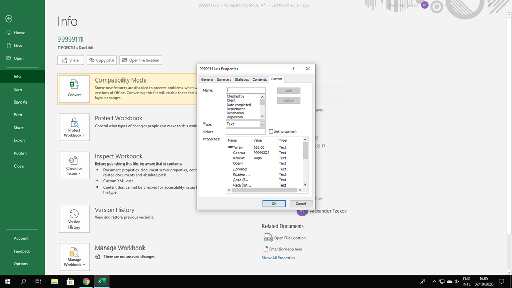The height and width of the screenshot is (288, 512).
Task: Click the Share button under file name
Action: pyautogui.click(x=71, y=60)
